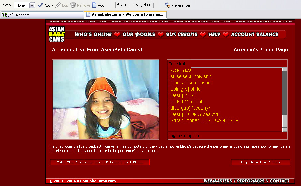Click the '[Kick] LOLOLOL' message
301x186 pixels.
pos(186,102)
